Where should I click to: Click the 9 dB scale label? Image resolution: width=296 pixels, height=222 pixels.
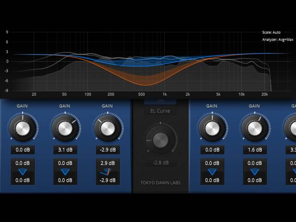tap(7, 32)
